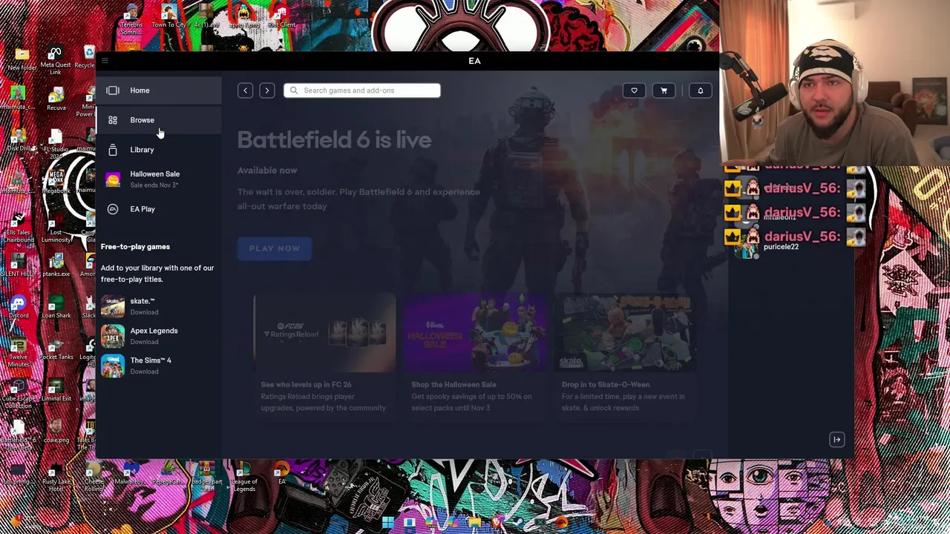950x534 pixels.
Task: Open the Lost Luminosity desktop shortcut
Action: coord(56,227)
